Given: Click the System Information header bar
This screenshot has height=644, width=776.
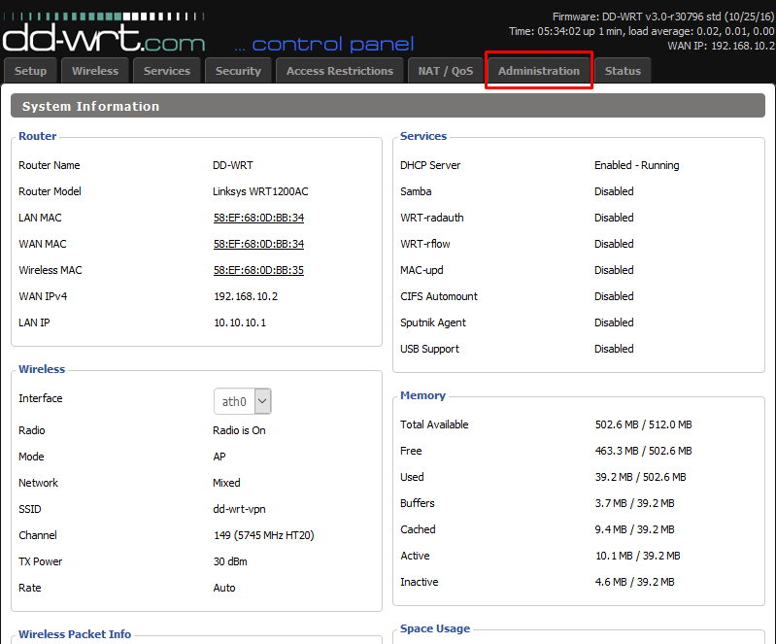Looking at the screenshot, I should click(x=388, y=106).
